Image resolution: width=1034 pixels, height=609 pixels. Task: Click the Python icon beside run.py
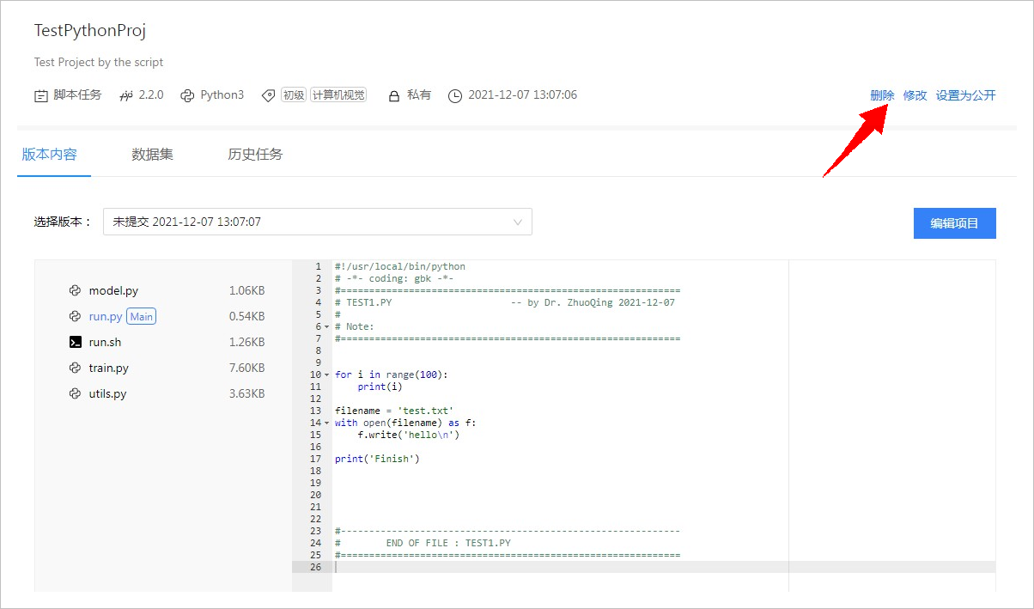point(76,316)
